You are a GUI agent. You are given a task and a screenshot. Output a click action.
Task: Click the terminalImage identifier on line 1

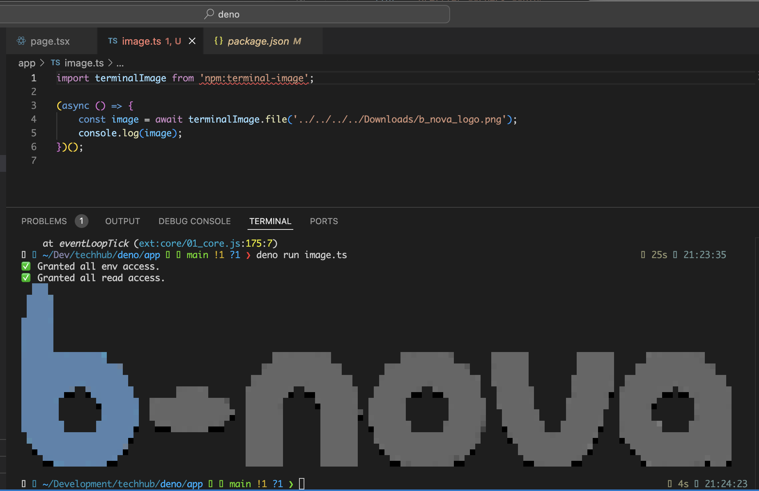pos(130,78)
